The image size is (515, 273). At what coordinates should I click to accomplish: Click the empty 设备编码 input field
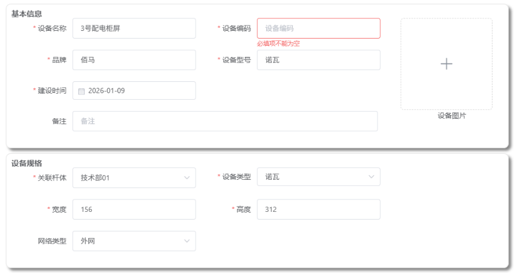pyautogui.click(x=318, y=28)
